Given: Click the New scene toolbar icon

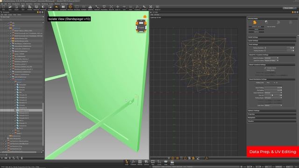Looking at the screenshot, I should (x=3, y=7).
